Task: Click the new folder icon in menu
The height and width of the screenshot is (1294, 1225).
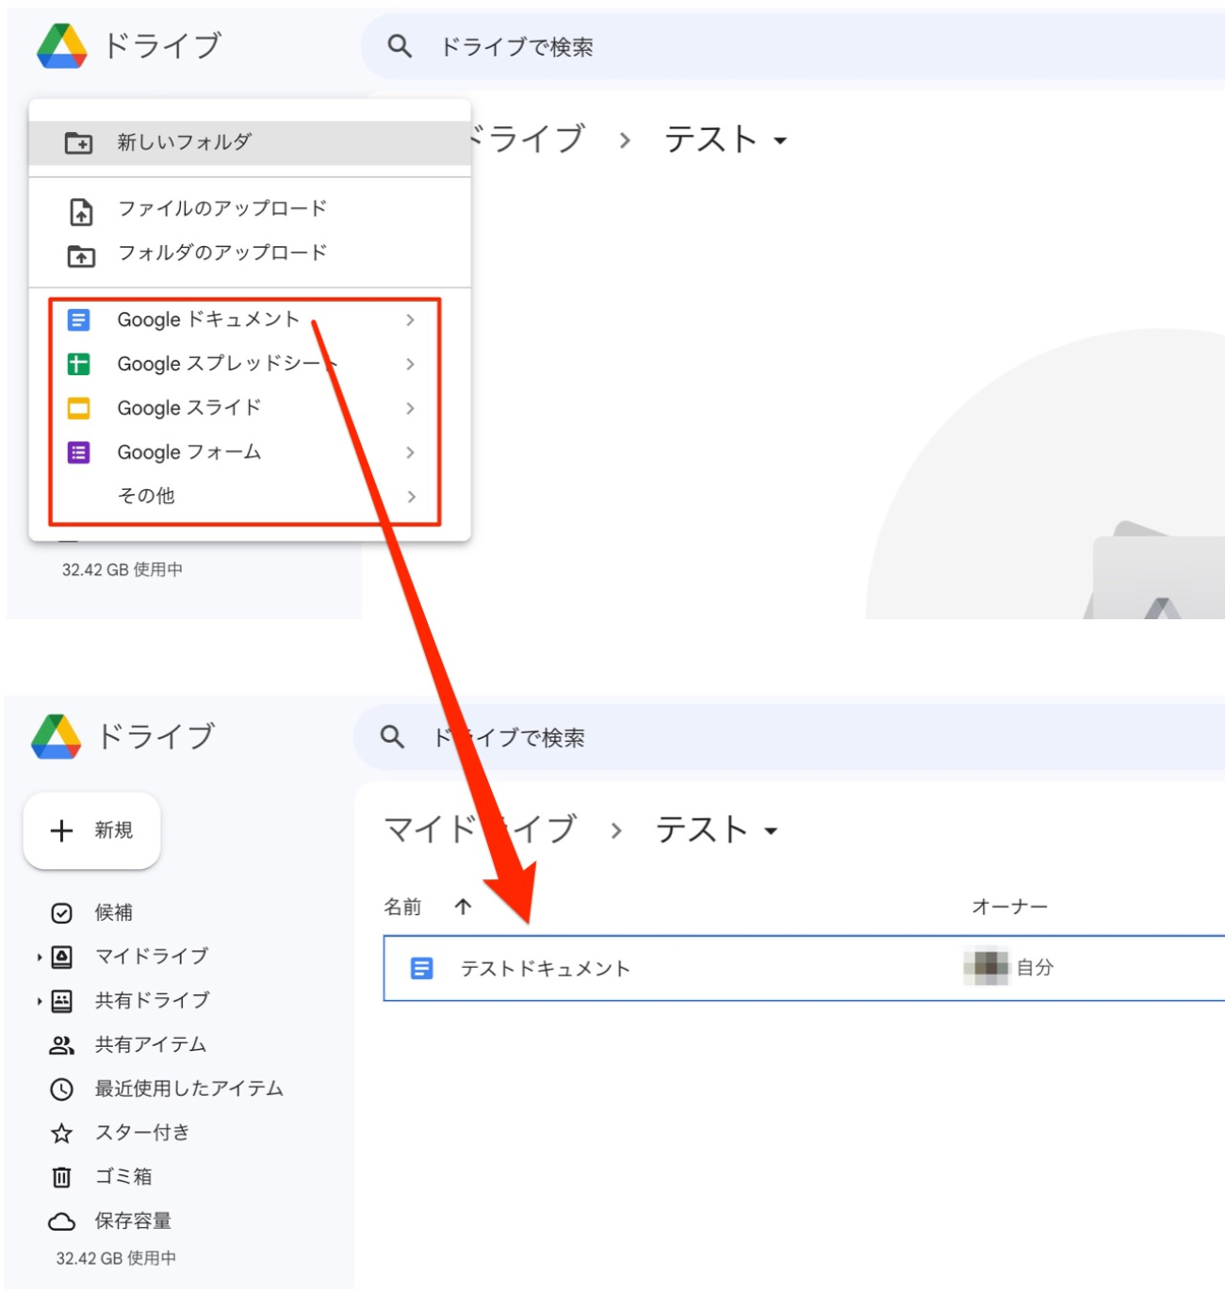Action: pos(78,143)
